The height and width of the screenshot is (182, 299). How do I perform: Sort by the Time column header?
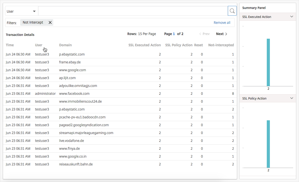tap(10, 45)
